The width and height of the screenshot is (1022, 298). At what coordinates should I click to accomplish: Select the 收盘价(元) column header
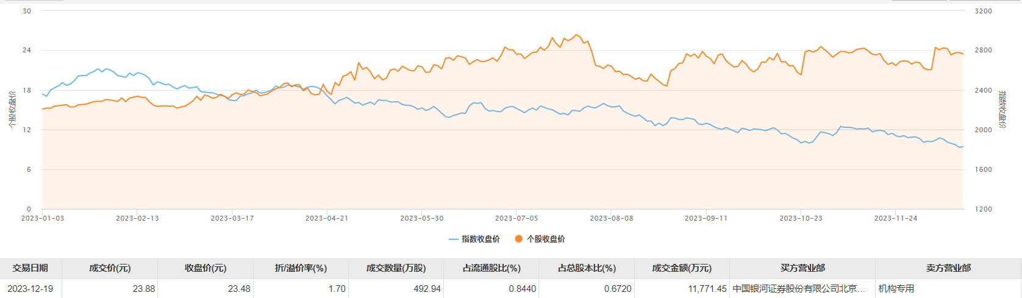(205, 268)
